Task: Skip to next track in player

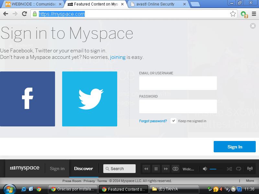Action: point(165,169)
